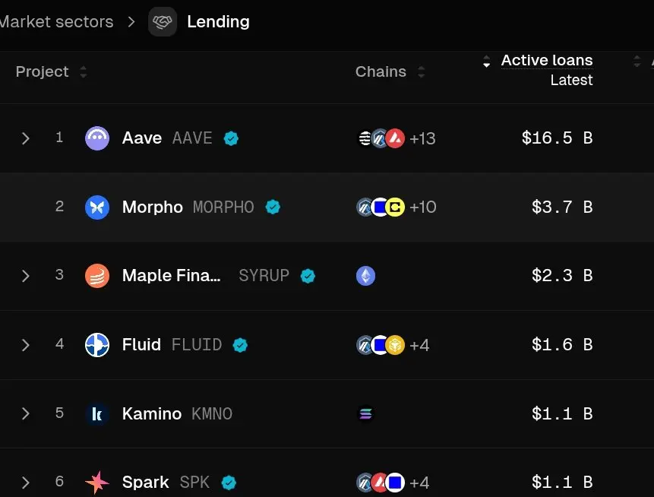Image resolution: width=654 pixels, height=497 pixels.
Task: Click the Lending handshake sector icon
Action: click(163, 22)
